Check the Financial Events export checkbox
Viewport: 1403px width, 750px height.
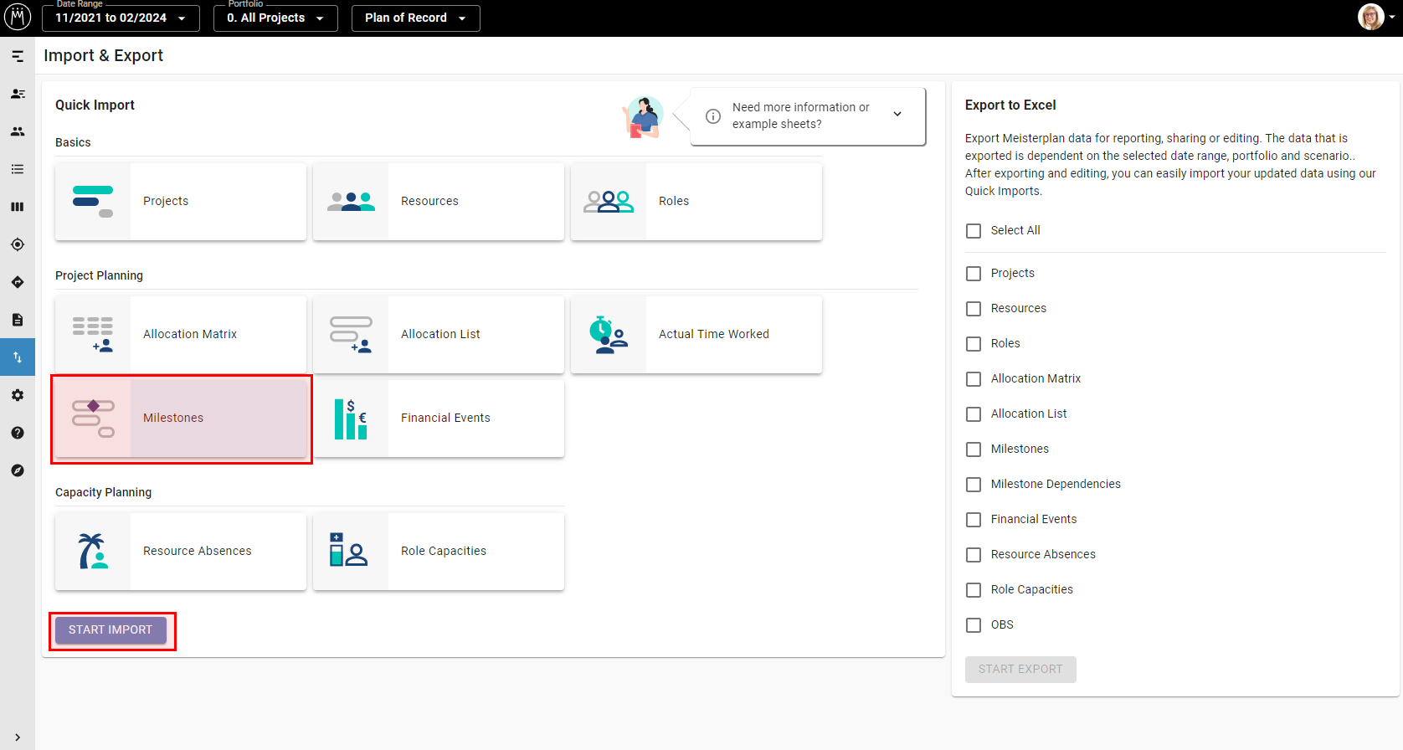(x=974, y=520)
